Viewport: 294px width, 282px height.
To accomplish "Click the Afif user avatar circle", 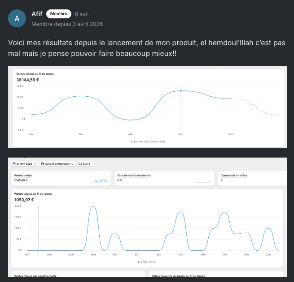I will tap(17, 18).
